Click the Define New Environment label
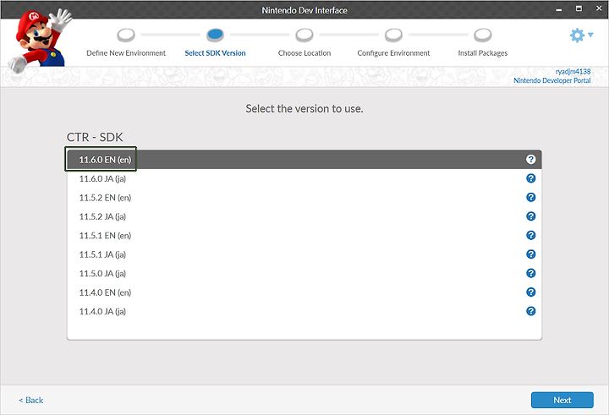 [x=126, y=53]
